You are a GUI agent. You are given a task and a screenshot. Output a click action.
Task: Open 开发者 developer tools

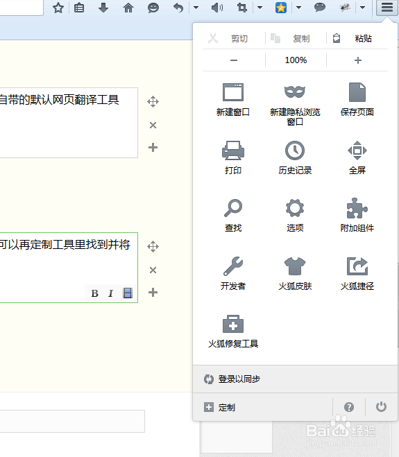pyautogui.click(x=233, y=273)
